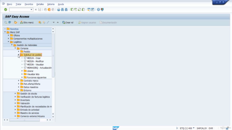Image resolution: width=232 pixels, height=130 pixels.
Task: Click the Last Page navigation icon
Action: (83, 10)
